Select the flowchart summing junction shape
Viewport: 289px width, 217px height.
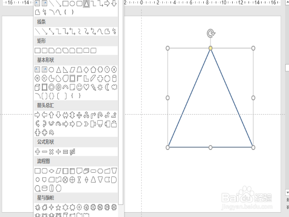coord(66,180)
